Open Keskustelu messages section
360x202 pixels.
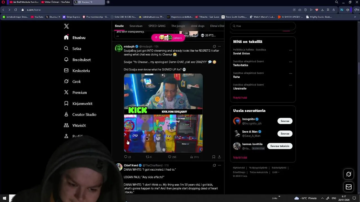click(77, 70)
